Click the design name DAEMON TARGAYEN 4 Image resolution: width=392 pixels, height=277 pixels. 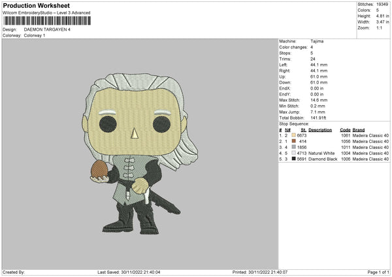47,29
